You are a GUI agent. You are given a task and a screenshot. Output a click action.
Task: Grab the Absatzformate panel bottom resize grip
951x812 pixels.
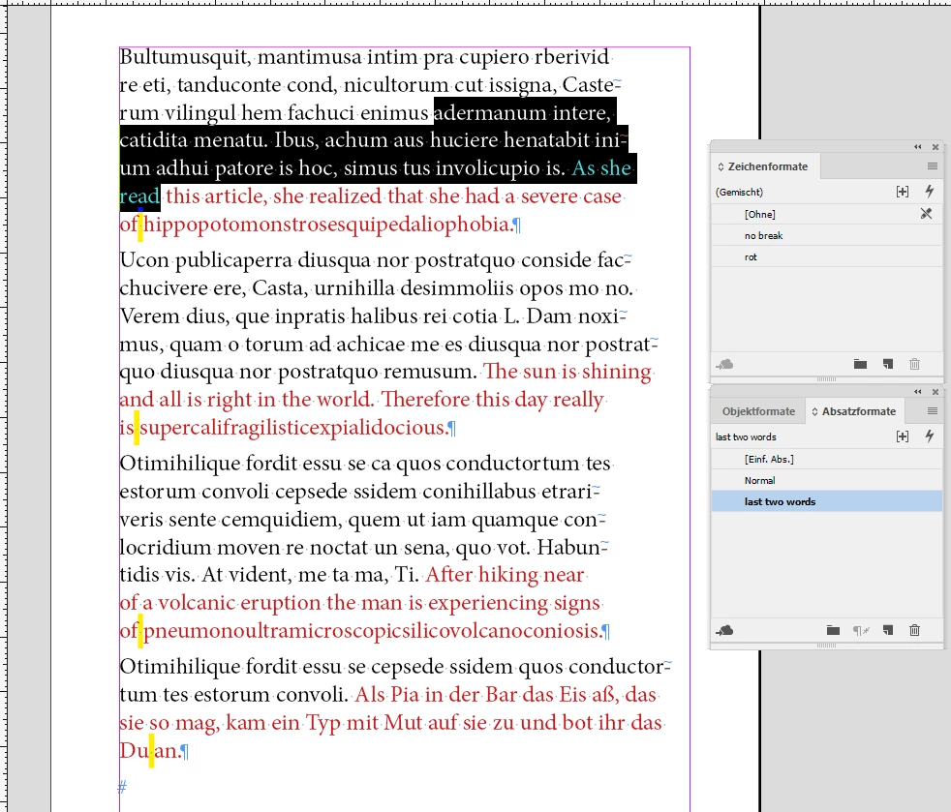[x=826, y=646]
